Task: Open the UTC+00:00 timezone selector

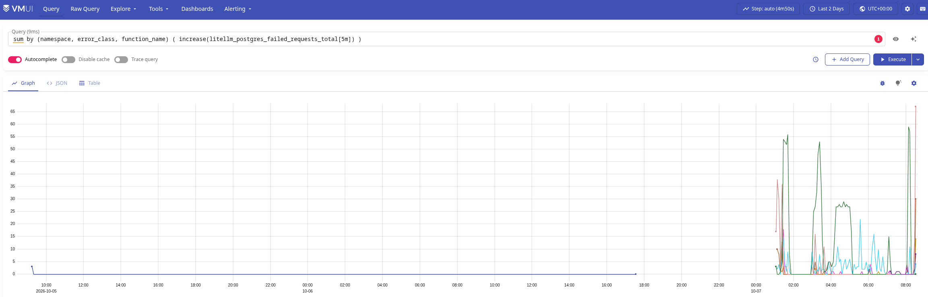Action: click(x=876, y=9)
